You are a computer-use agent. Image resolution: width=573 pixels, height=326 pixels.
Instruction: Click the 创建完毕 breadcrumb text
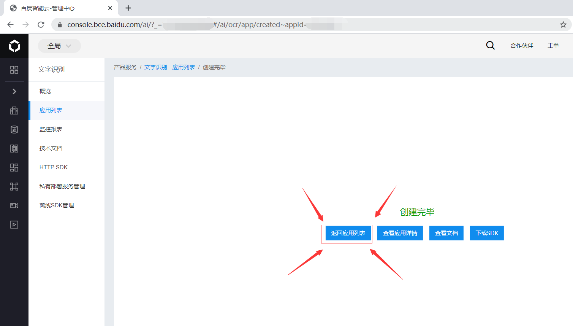(214, 67)
